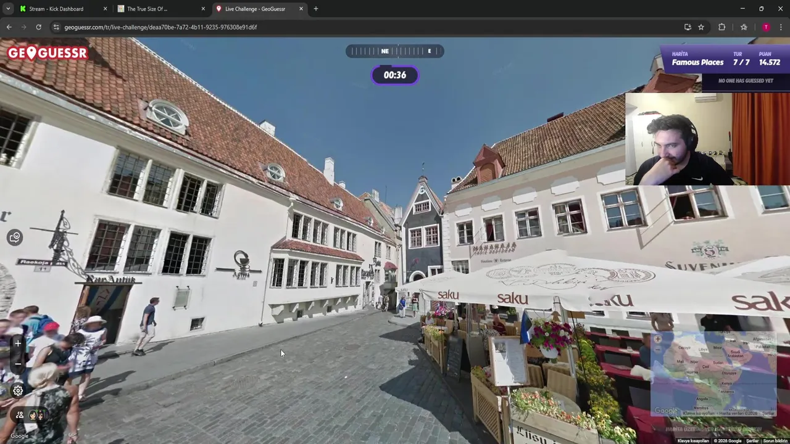Viewport: 790px width, 444px height.
Task: Select the Live Challenge - GeoGuessr tab
Action: 259,9
